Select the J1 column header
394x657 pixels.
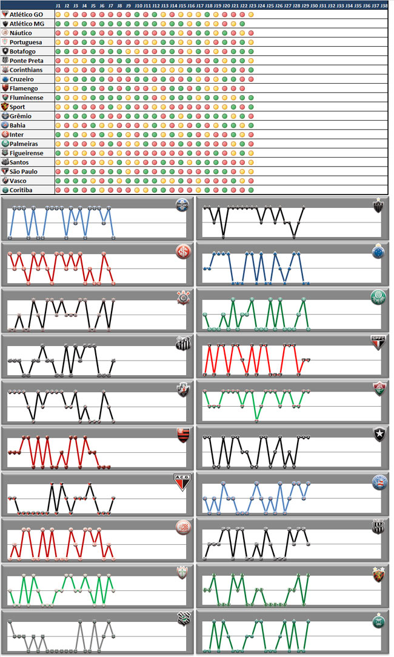click(x=58, y=5)
